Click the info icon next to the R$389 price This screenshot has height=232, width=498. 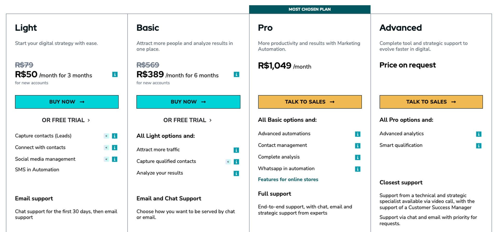pyautogui.click(x=236, y=75)
